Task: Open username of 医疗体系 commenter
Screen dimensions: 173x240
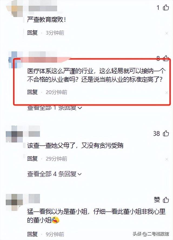Action: click(x=43, y=57)
